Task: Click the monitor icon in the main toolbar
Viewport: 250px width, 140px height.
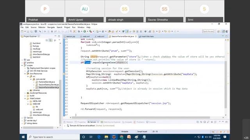Action: point(36,31)
